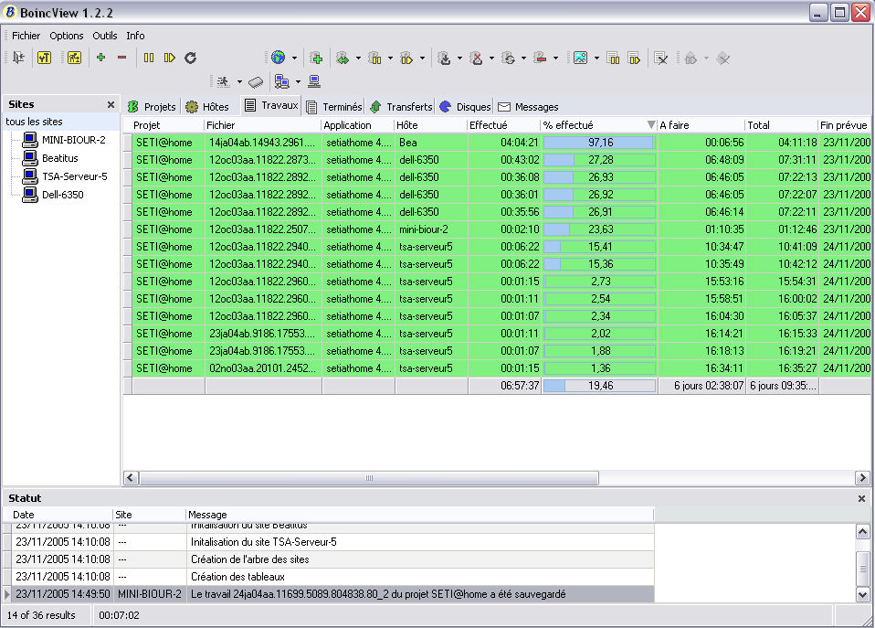Click the document icon with yellow play arrow
875x628 pixels.
(634, 59)
